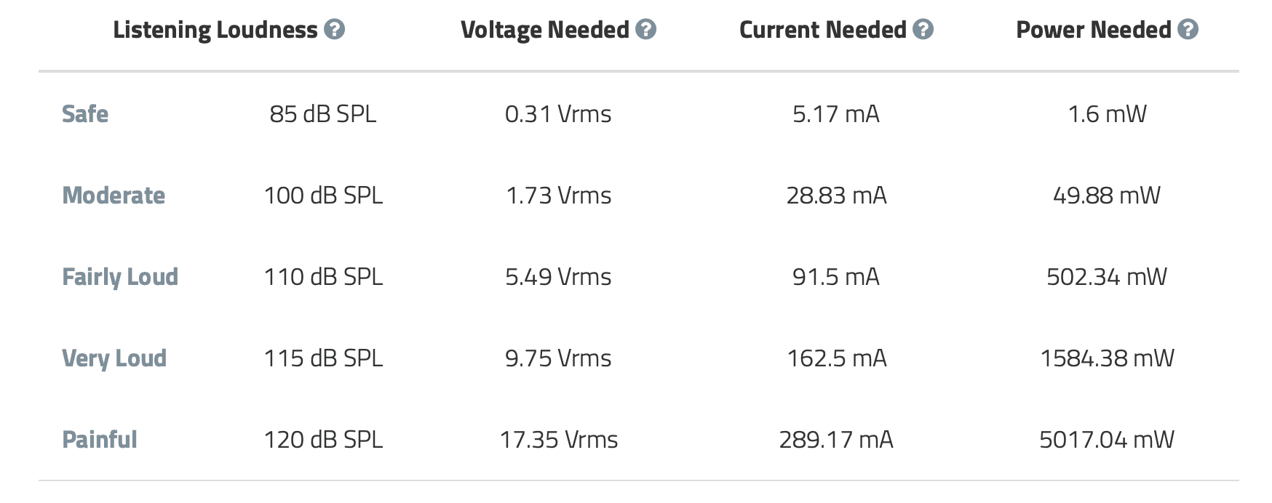Click the Fairly Loud row label
This screenshot has width=1272, height=503.
coord(120,277)
